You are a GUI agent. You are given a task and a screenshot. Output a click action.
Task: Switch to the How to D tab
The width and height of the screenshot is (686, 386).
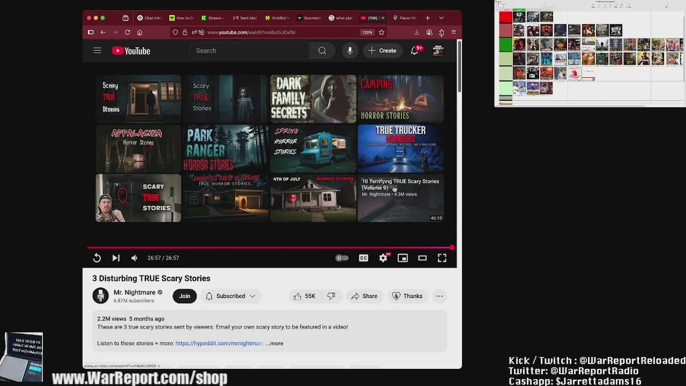click(x=181, y=18)
